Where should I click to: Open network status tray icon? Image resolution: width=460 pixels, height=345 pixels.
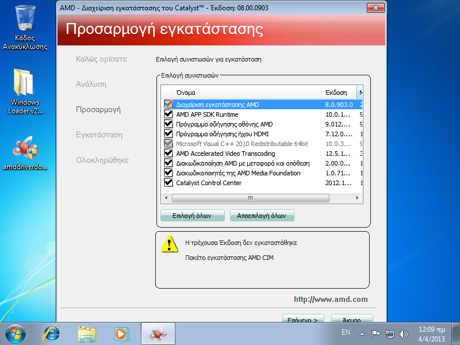pos(390,334)
